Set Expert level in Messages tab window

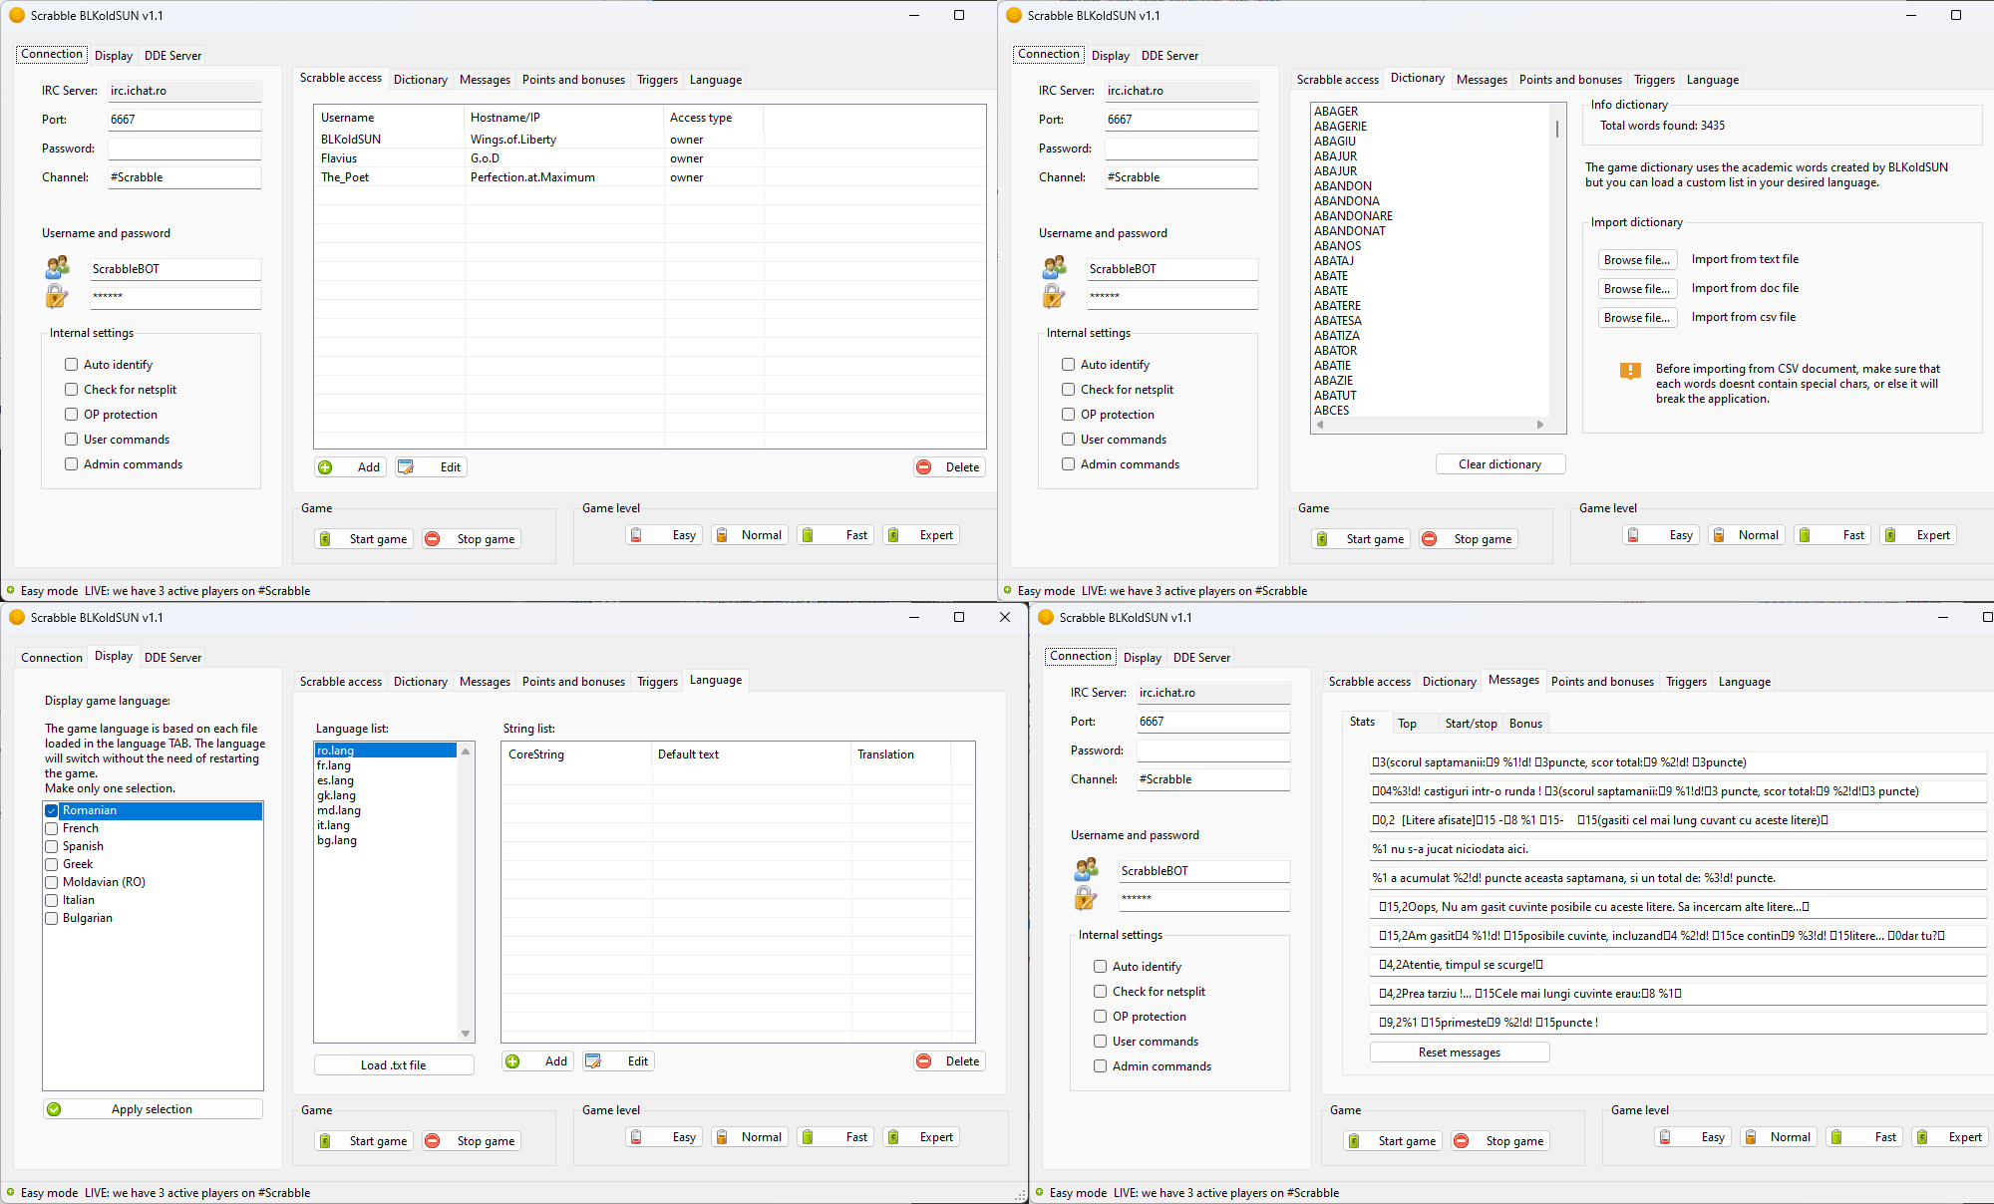pyautogui.click(x=1951, y=1137)
